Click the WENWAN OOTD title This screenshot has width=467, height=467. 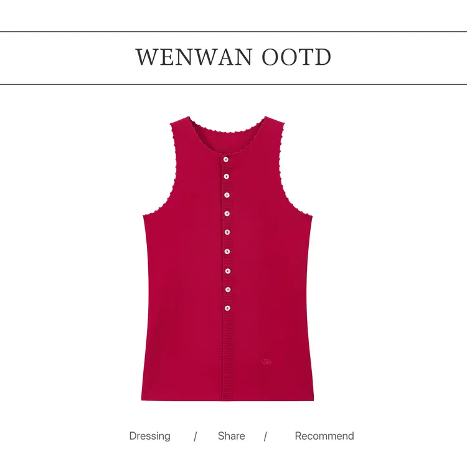(233, 57)
